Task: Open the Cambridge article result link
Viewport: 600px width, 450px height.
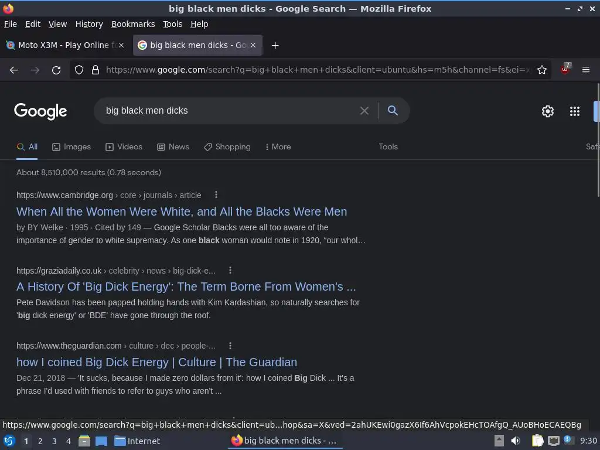Action: (x=182, y=212)
